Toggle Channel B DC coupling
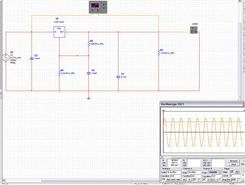The width and height of the screenshot is (245, 185). (212, 180)
